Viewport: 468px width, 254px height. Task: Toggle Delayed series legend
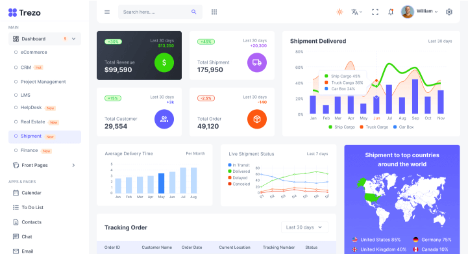[238, 178]
